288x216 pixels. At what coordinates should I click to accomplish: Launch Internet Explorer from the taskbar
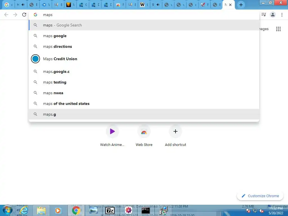(x=24, y=210)
